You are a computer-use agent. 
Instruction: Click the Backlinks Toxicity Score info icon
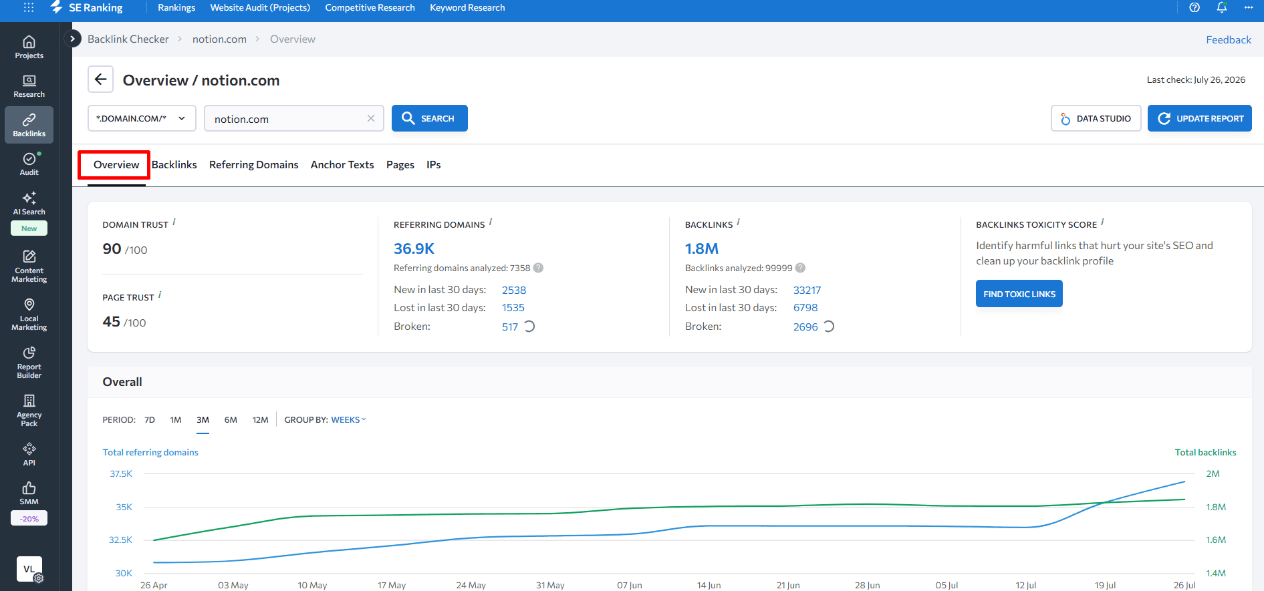coord(1103,222)
